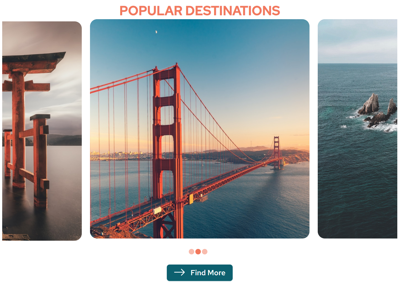
Task: Show the torii gate slide on left
Action: click(x=42, y=131)
